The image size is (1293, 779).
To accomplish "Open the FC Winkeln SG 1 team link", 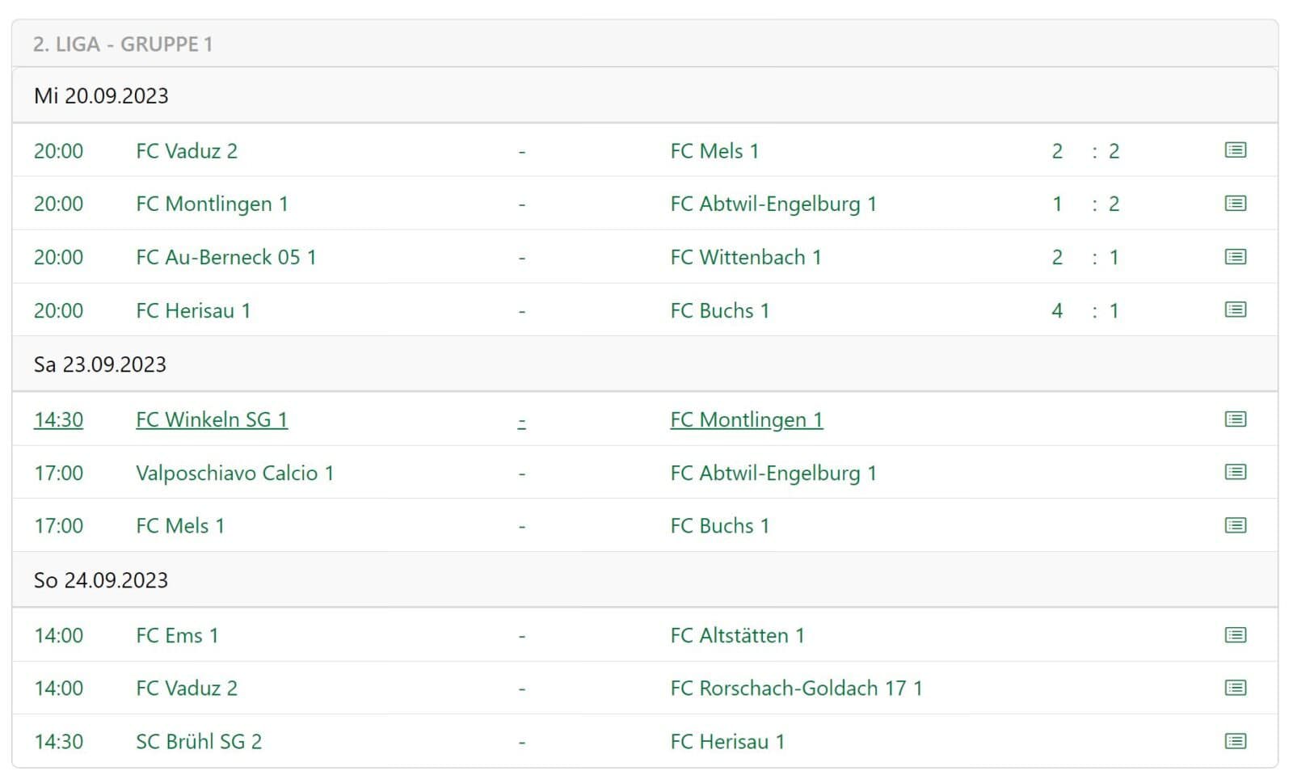I will click(x=212, y=420).
